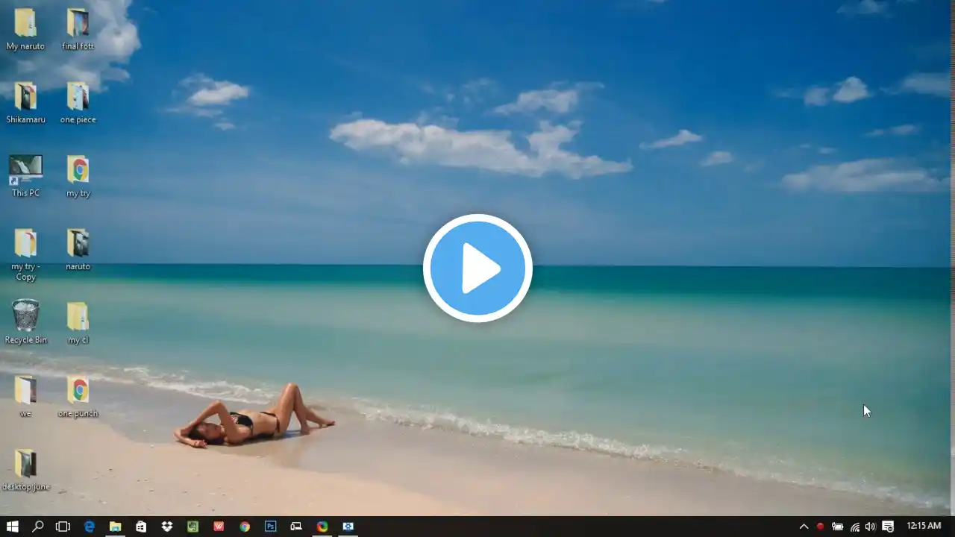This screenshot has width=955, height=537.
Task: Check the battery status tray icon
Action: (837, 527)
